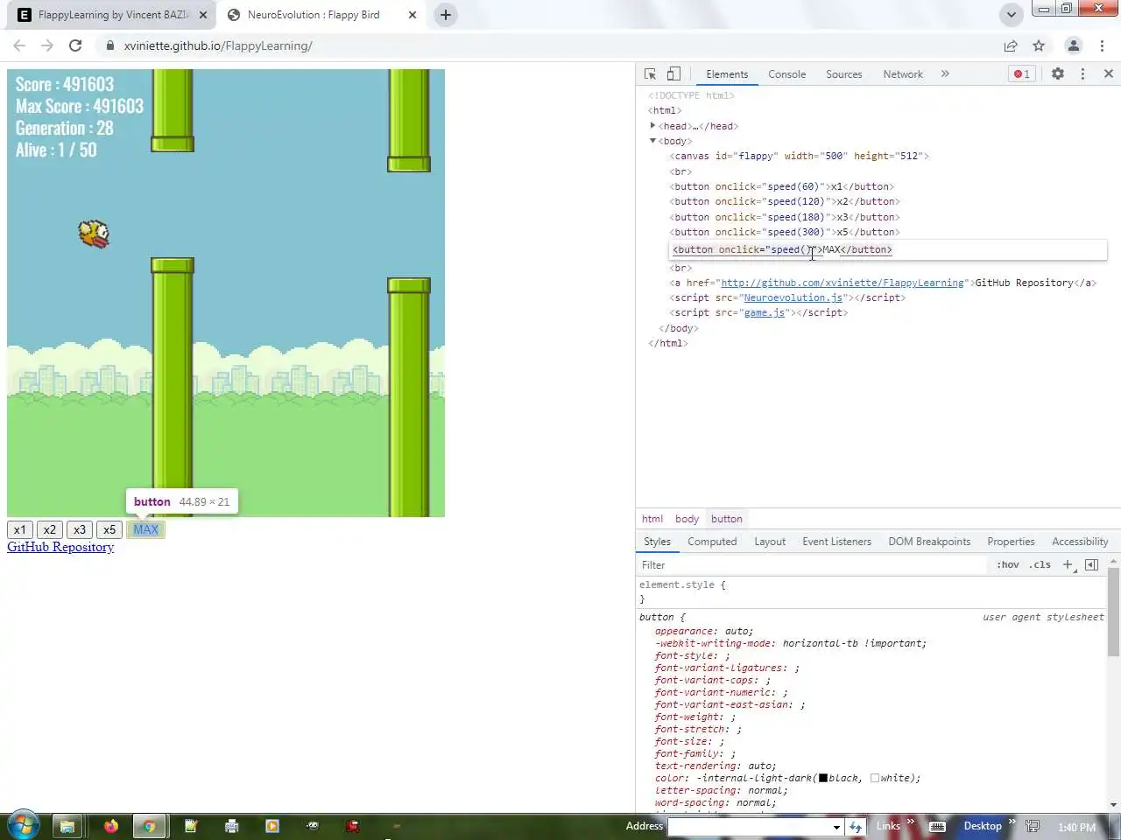
Task: Go back to previous page
Action: [x=19, y=45]
